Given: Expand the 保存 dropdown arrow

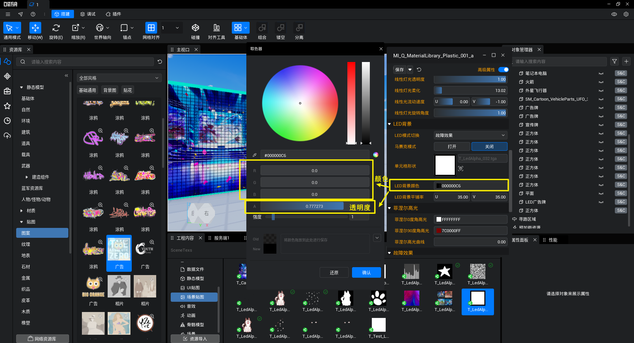Looking at the screenshot, I should coord(410,70).
